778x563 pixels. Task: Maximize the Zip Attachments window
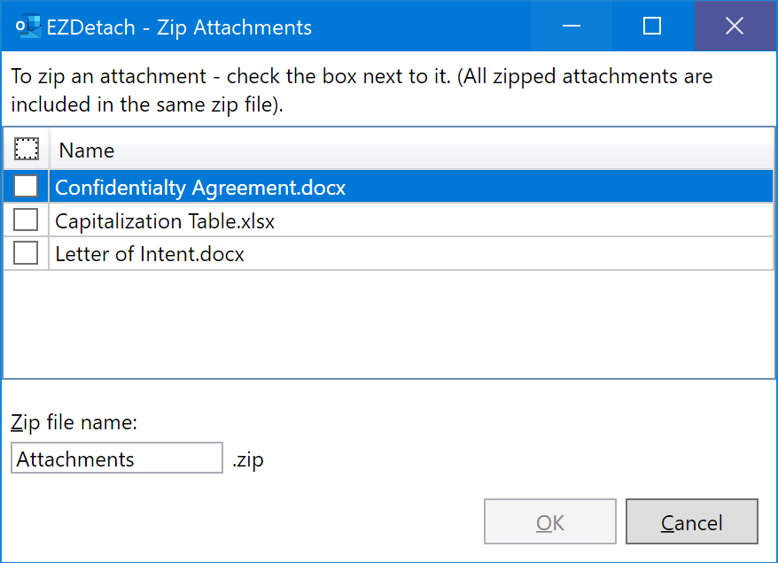[x=652, y=26]
